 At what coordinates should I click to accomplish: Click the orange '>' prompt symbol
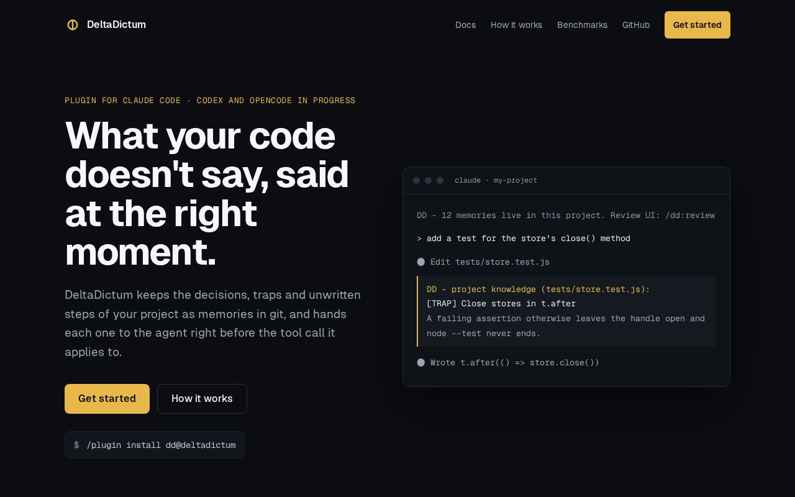(419, 239)
